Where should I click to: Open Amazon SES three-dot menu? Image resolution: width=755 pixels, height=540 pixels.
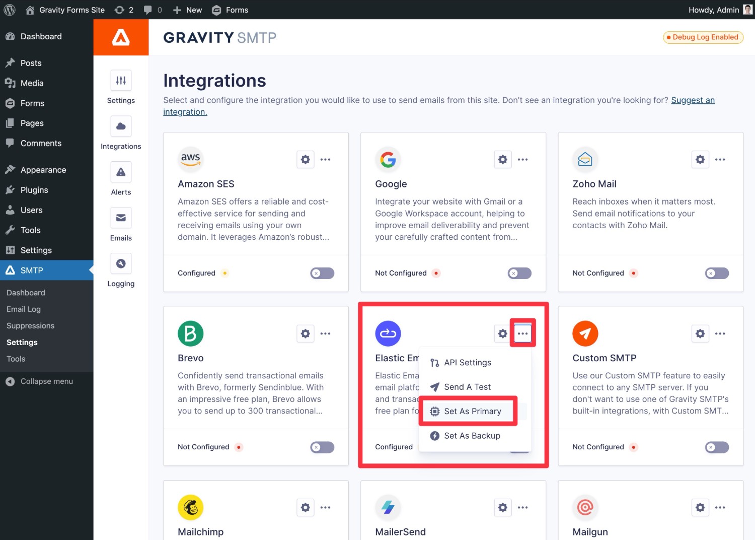[326, 160]
